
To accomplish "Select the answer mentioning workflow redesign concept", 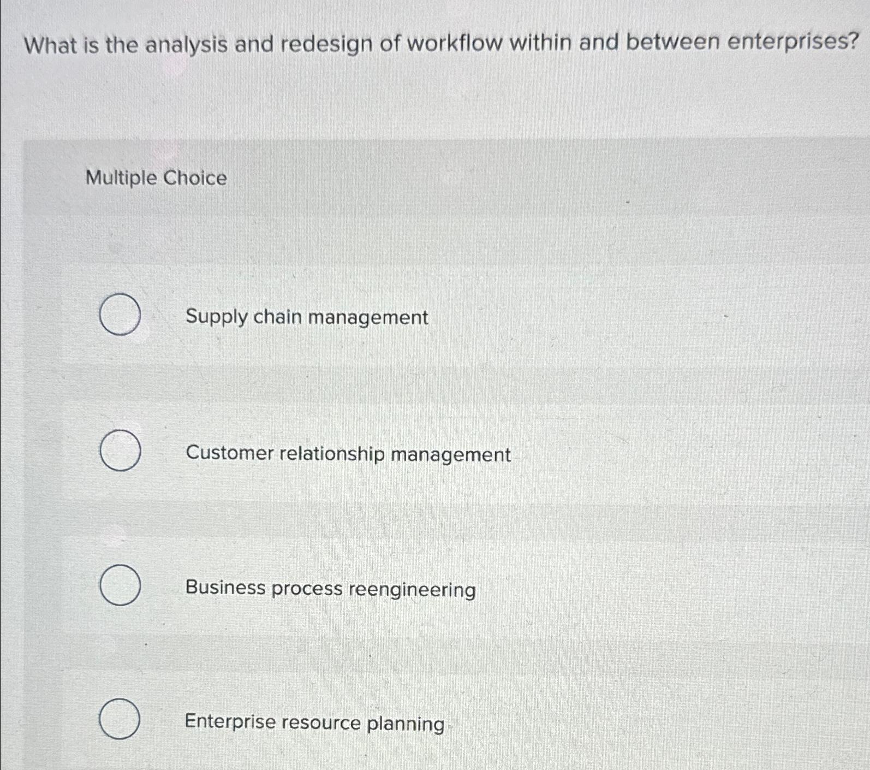I will [330, 589].
